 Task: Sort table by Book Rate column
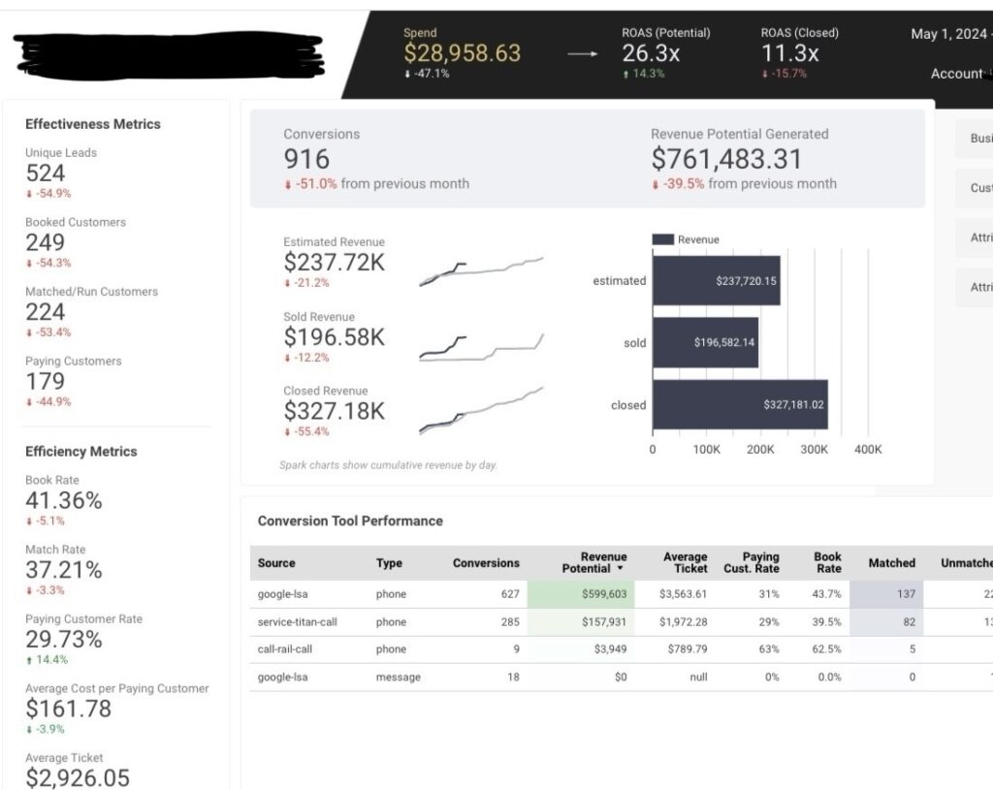tap(828, 563)
